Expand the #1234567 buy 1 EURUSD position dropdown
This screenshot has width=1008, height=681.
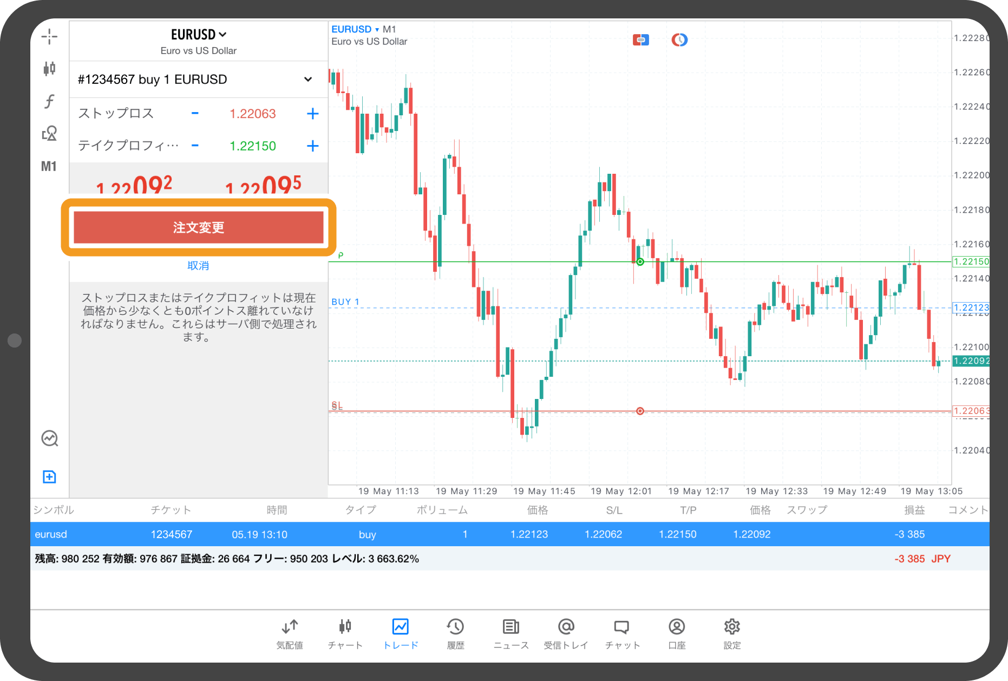pos(198,80)
